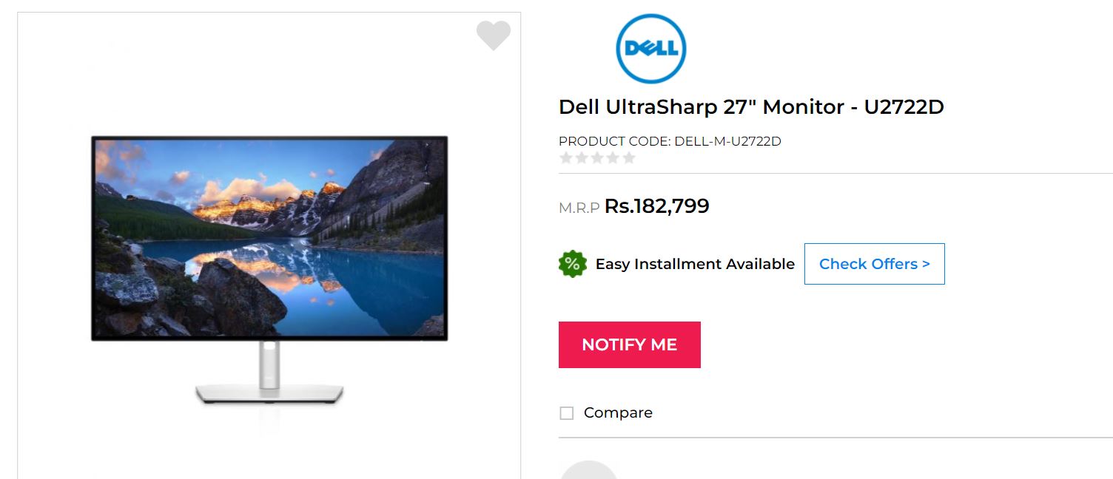
Task: Select the third rating star
Action: [597, 157]
